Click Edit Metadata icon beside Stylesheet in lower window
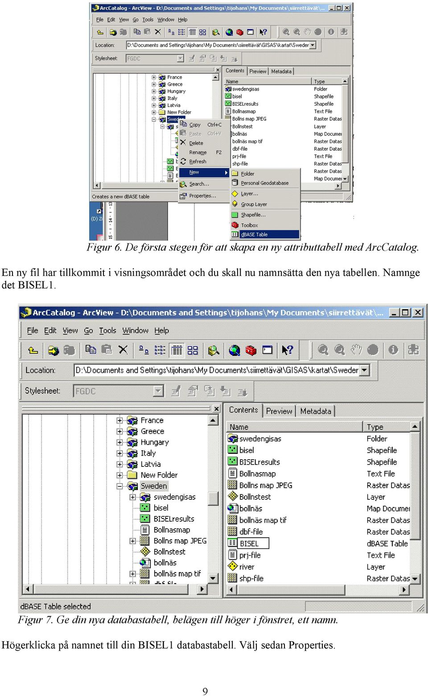 click(176, 391)
